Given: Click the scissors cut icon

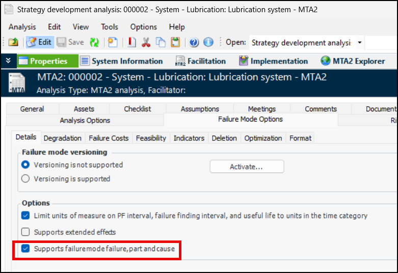Looking at the screenshot, I should (x=146, y=43).
